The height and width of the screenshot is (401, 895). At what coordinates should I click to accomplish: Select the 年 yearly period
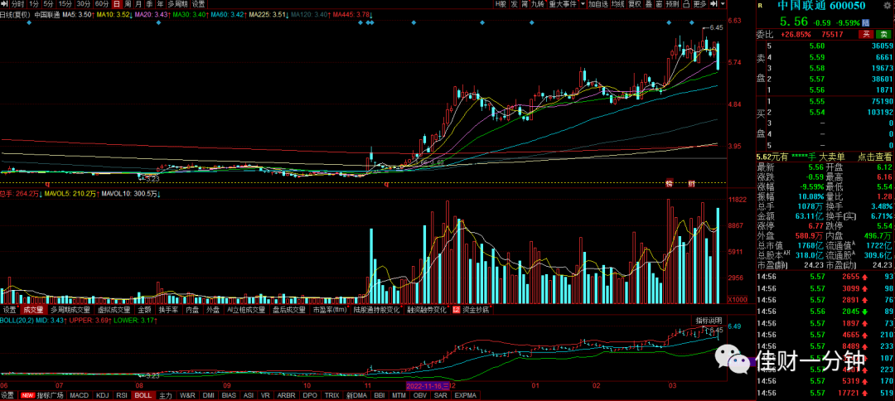point(160,4)
